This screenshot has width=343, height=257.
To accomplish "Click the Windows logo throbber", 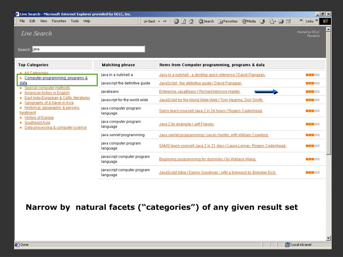I will click(x=325, y=21).
